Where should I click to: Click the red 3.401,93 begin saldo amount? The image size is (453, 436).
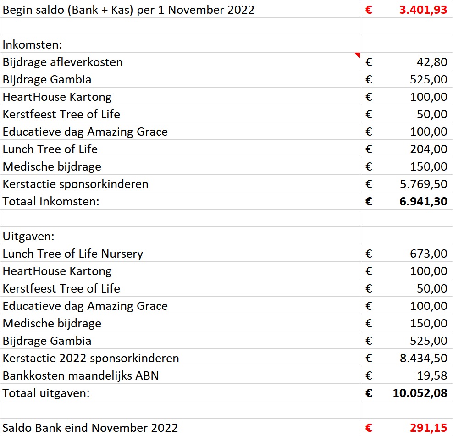[x=423, y=10]
